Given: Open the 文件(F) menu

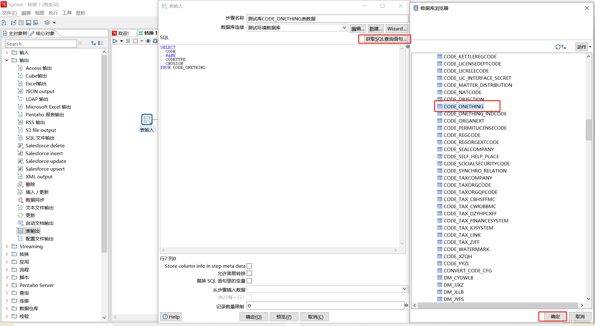Looking at the screenshot, I should pos(10,13).
